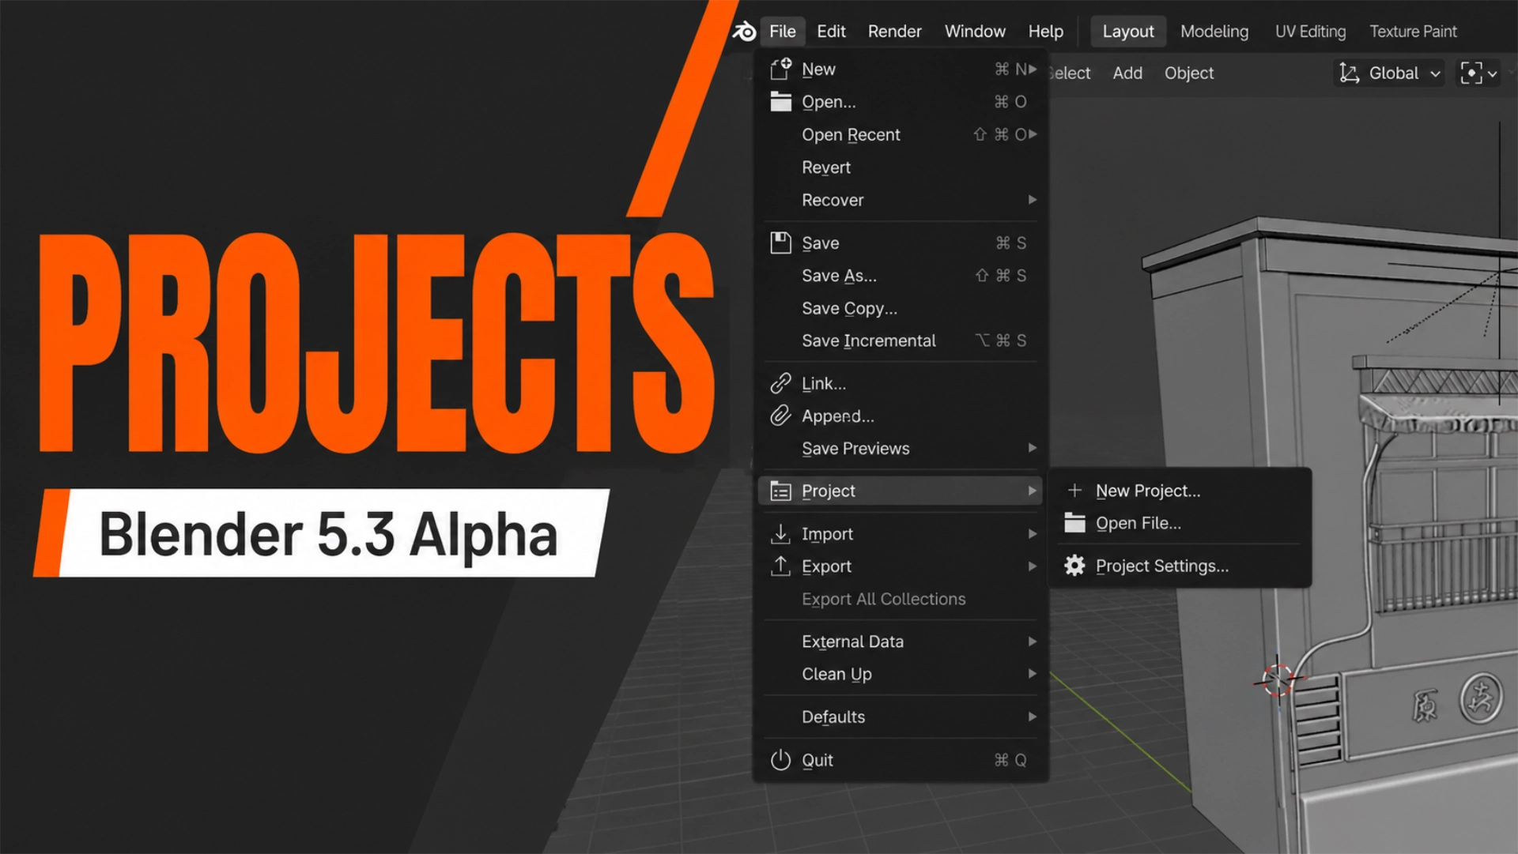Select Open File... in the Project submenu
Image resolution: width=1518 pixels, height=854 pixels.
tap(1180, 523)
